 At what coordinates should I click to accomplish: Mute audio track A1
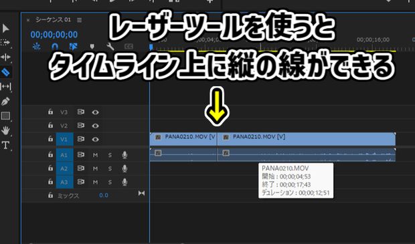click(x=95, y=155)
